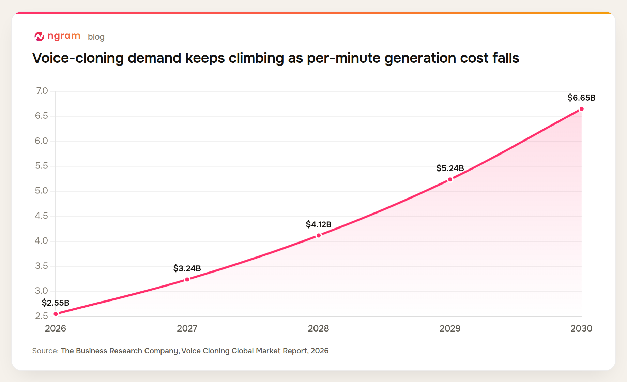Image resolution: width=627 pixels, height=382 pixels.
Task: Click the 2027 x-axis label
Action: [187, 328]
